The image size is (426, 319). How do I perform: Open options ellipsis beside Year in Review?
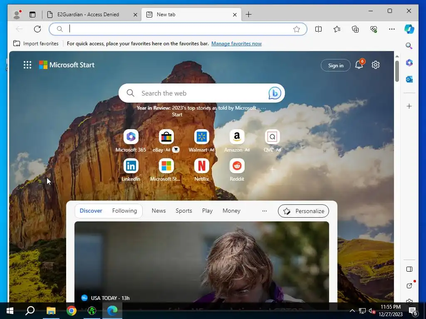pos(263,108)
